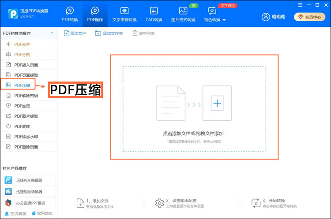The width and height of the screenshot is (331, 219).
Task: Click the PDF旋转 rotate icon
Action: [8, 126]
